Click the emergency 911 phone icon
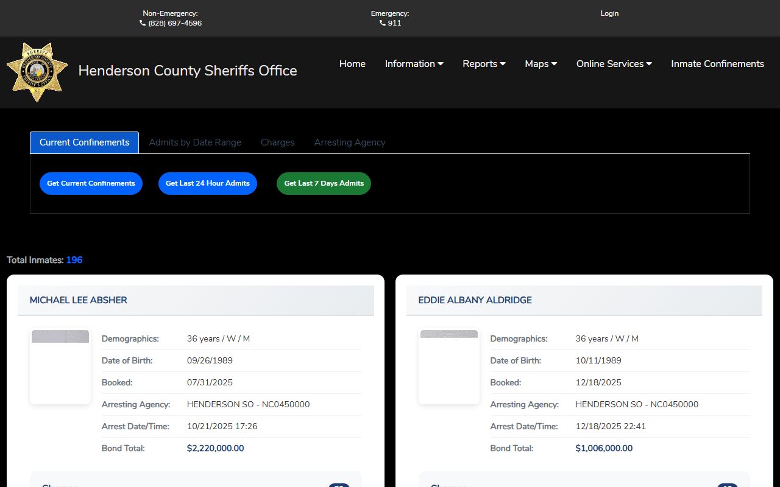Image resolution: width=780 pixels, height=487 pixels. tap(383, 23)
